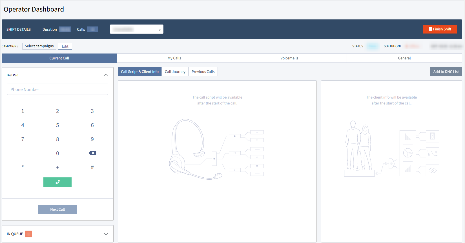Viewport: 465px width, 243px height.
Task: Click the Finish Shift button
Action: (440, 29)
